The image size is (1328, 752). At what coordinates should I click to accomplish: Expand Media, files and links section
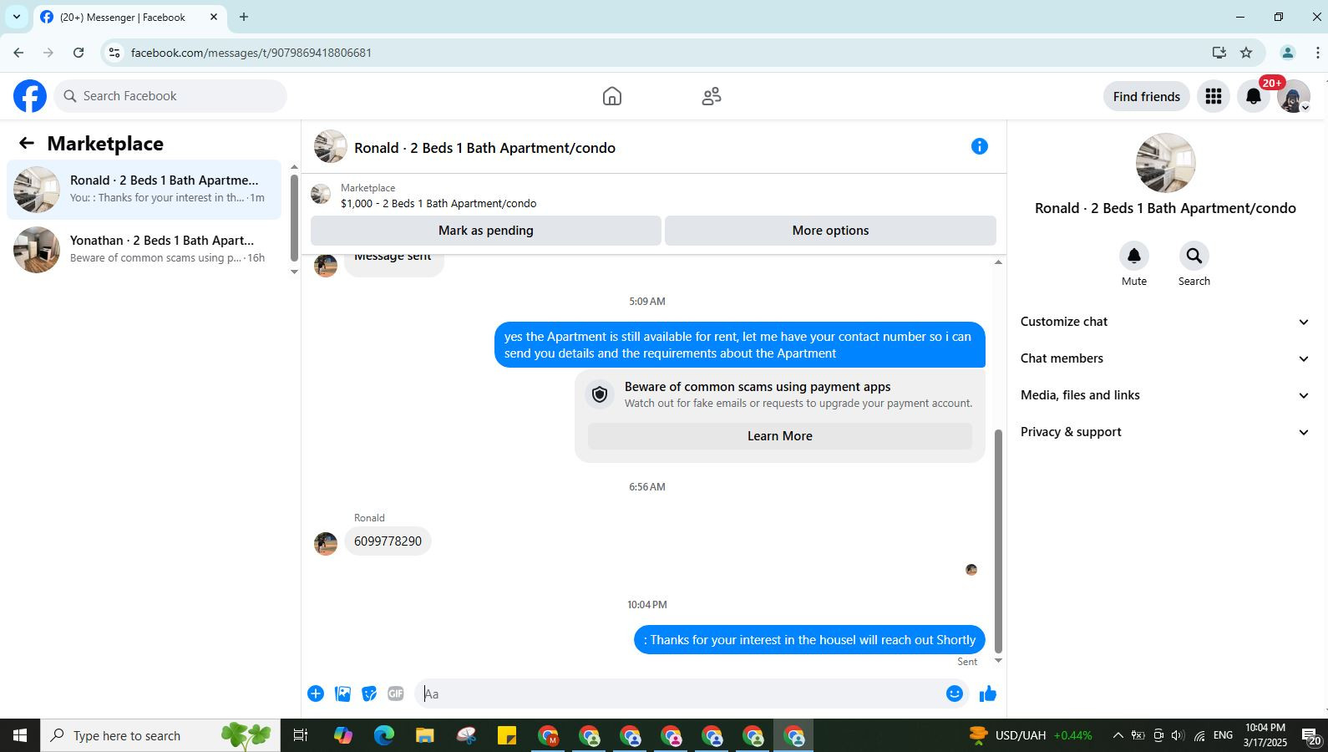[x=1165, y=395]
